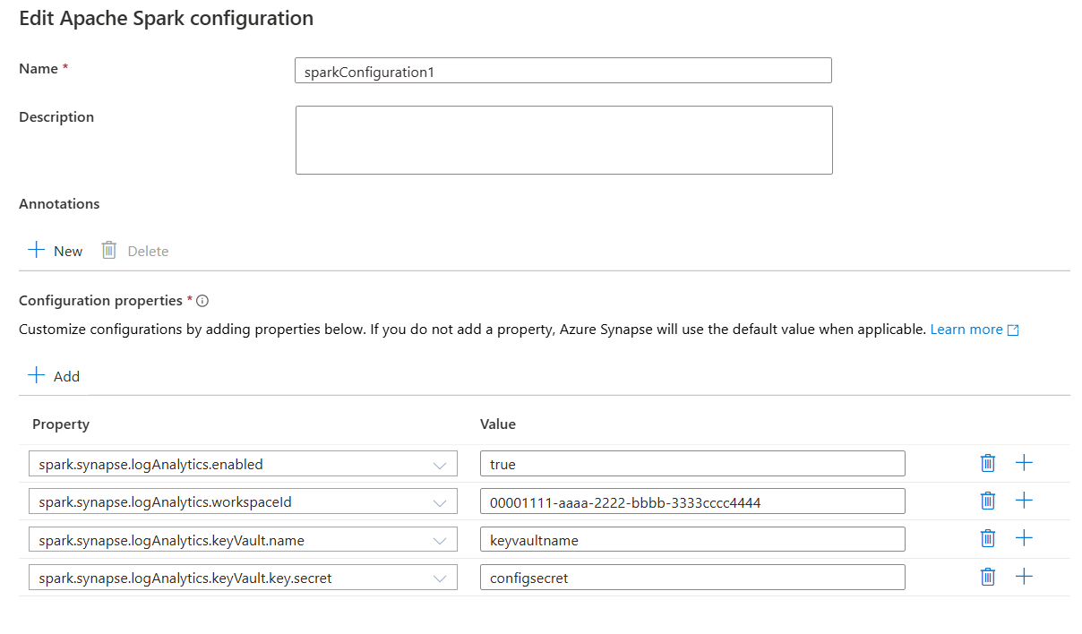Screen dimensions: 1082x634
Task: Add a new configuration property
Action: coord(55,376)
